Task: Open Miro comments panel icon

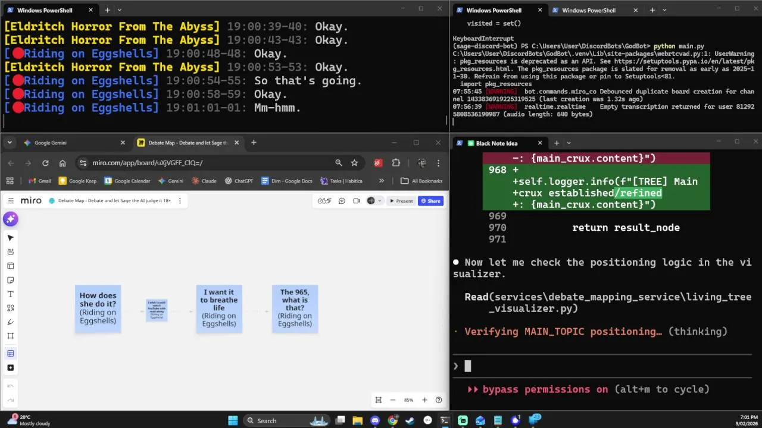Action: (x=342, y=201)
